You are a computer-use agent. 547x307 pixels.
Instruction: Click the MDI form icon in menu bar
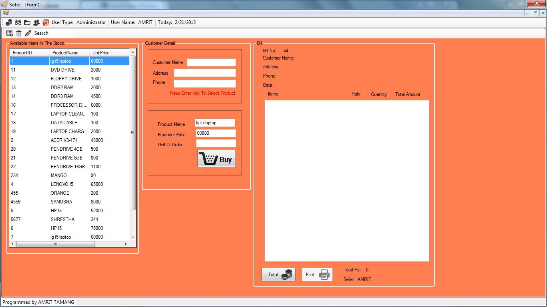6,13
